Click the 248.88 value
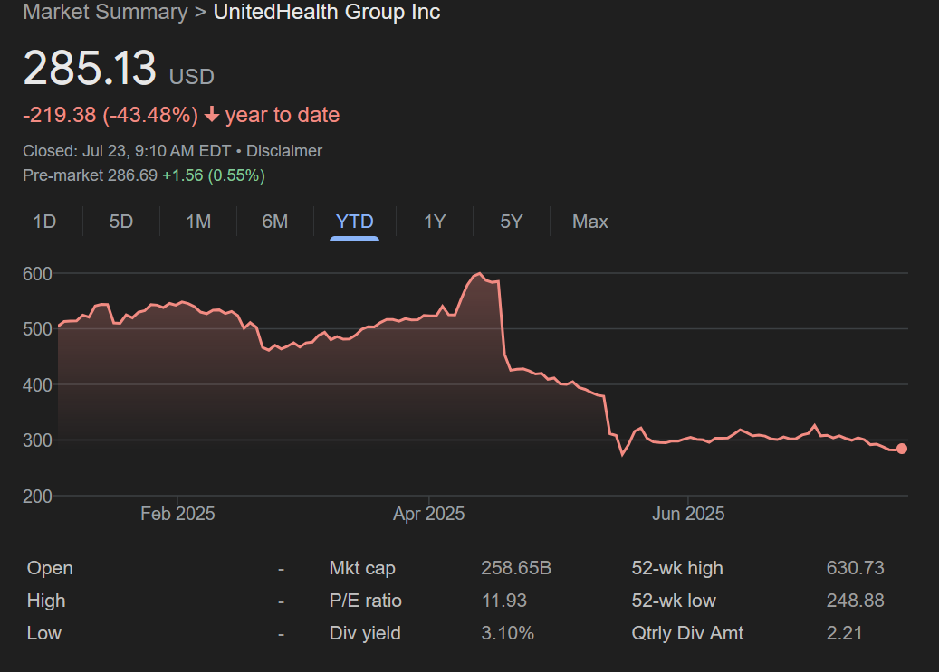The width and height of the screenshot is (939, 672). (855, 601)
